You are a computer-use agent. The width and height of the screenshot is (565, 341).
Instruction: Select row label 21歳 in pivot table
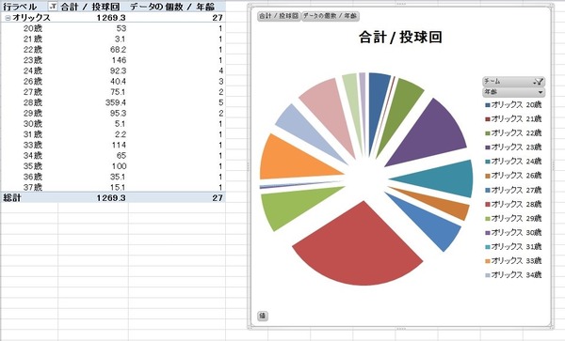[x=33, y=39]
